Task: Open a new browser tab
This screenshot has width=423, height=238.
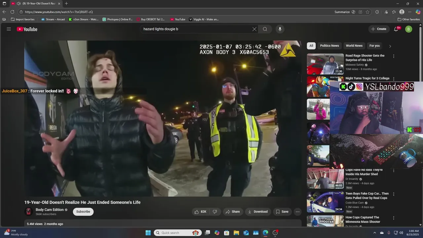Action: (x=66, y=4)
